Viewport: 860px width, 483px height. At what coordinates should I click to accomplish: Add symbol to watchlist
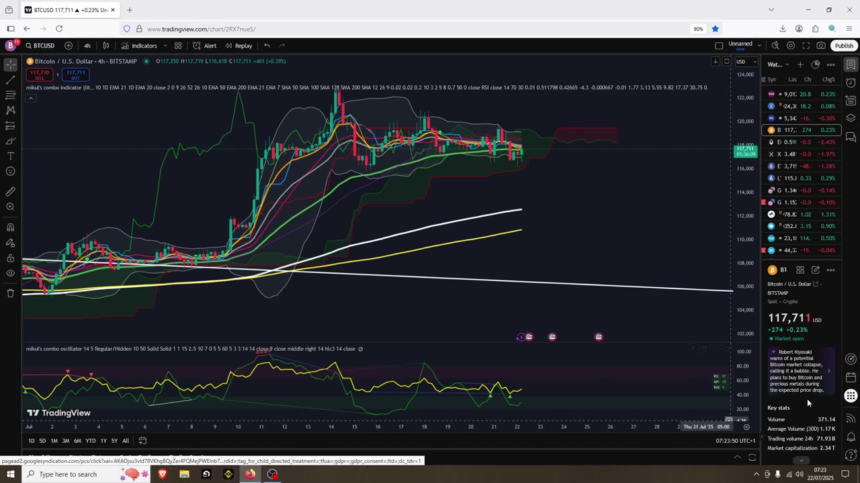point(800,64)
